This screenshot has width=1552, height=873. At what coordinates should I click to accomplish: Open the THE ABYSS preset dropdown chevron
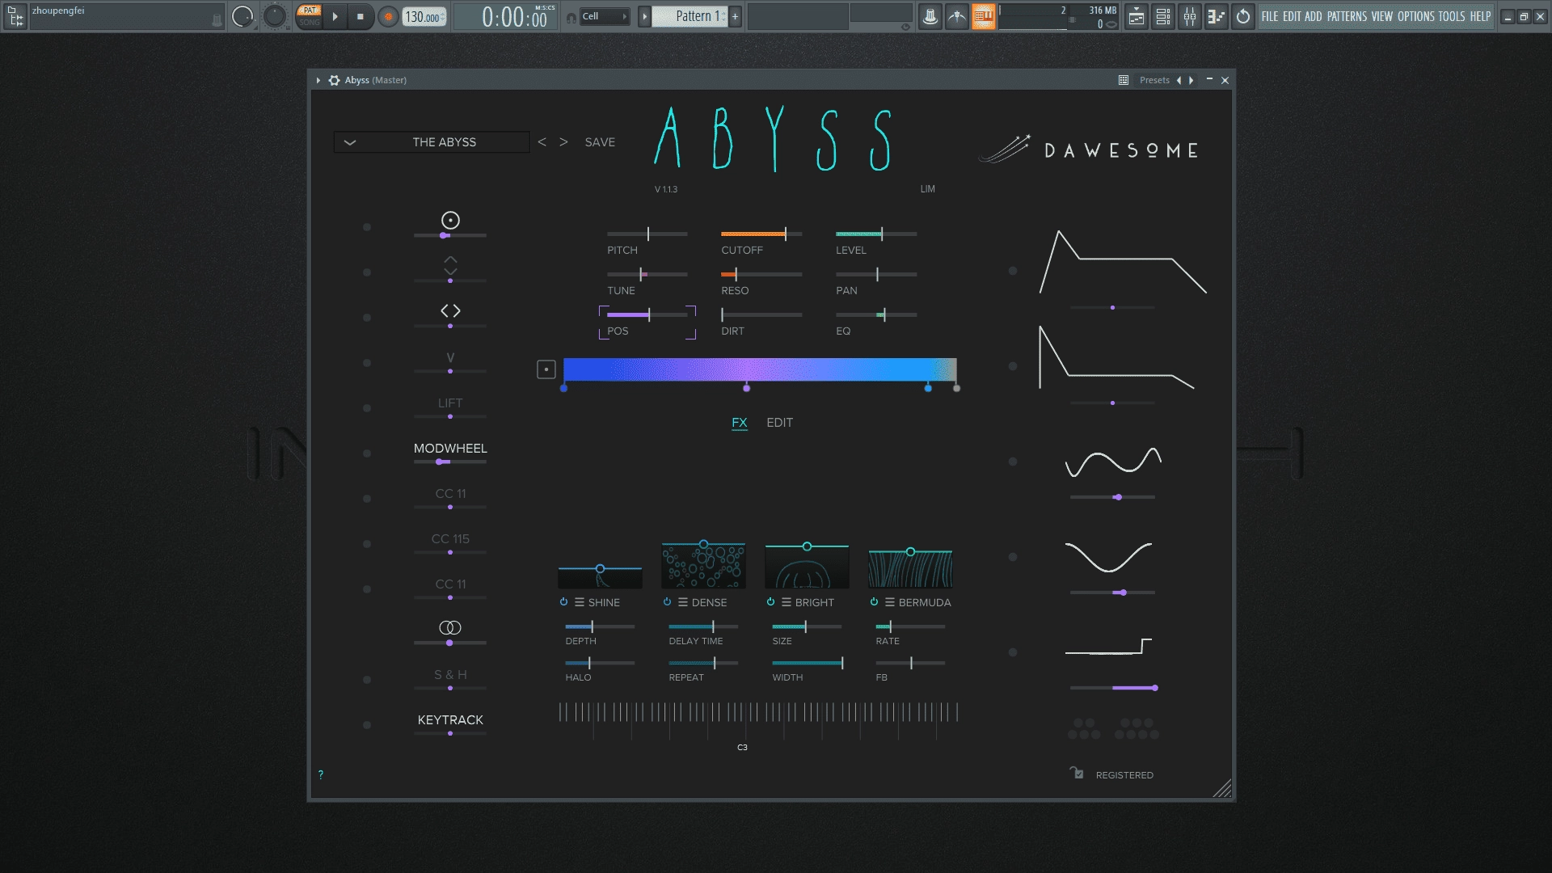click(x=350, y=142)
